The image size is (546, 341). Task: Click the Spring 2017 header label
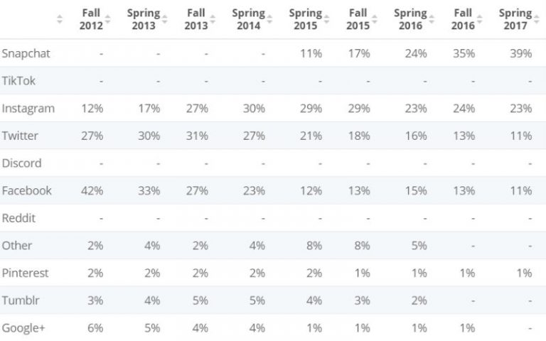point(515,19)
